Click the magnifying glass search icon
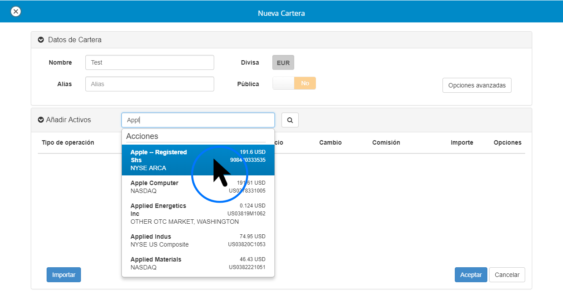This screenshot has height=291, width=563. (290, 120)
